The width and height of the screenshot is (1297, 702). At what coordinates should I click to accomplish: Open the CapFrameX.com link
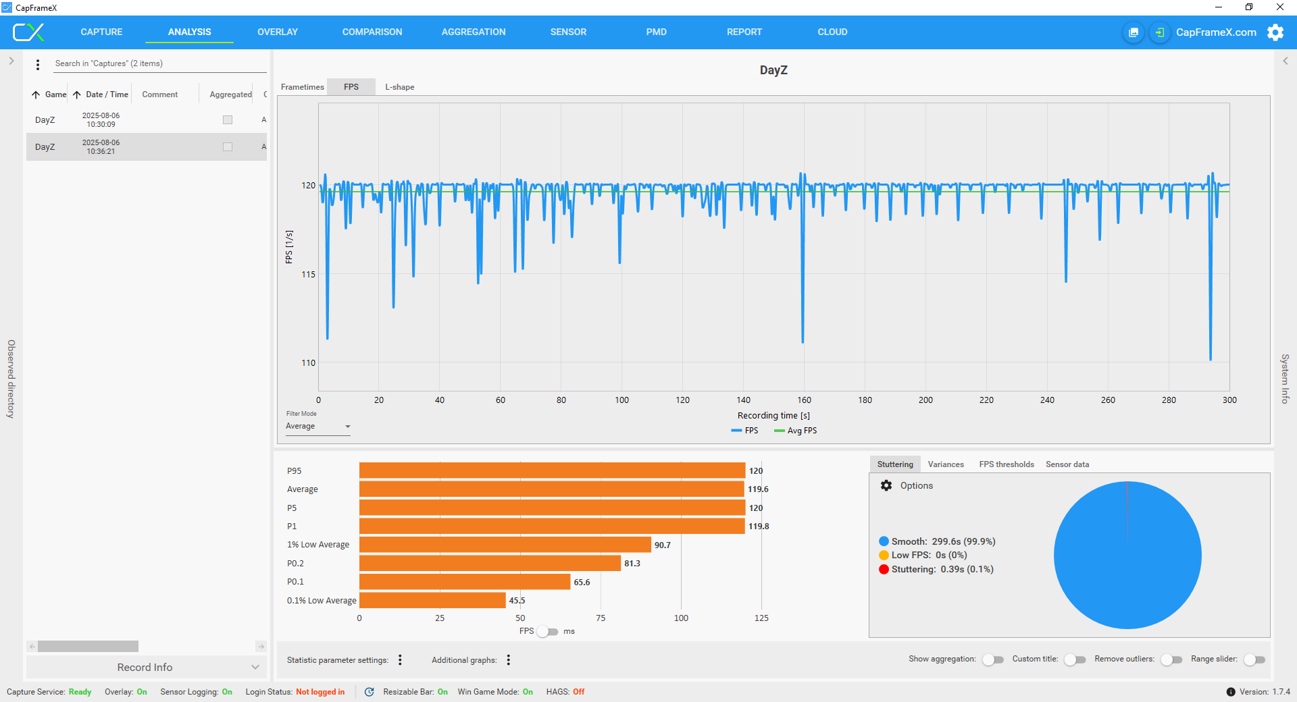coord(1216,32)
